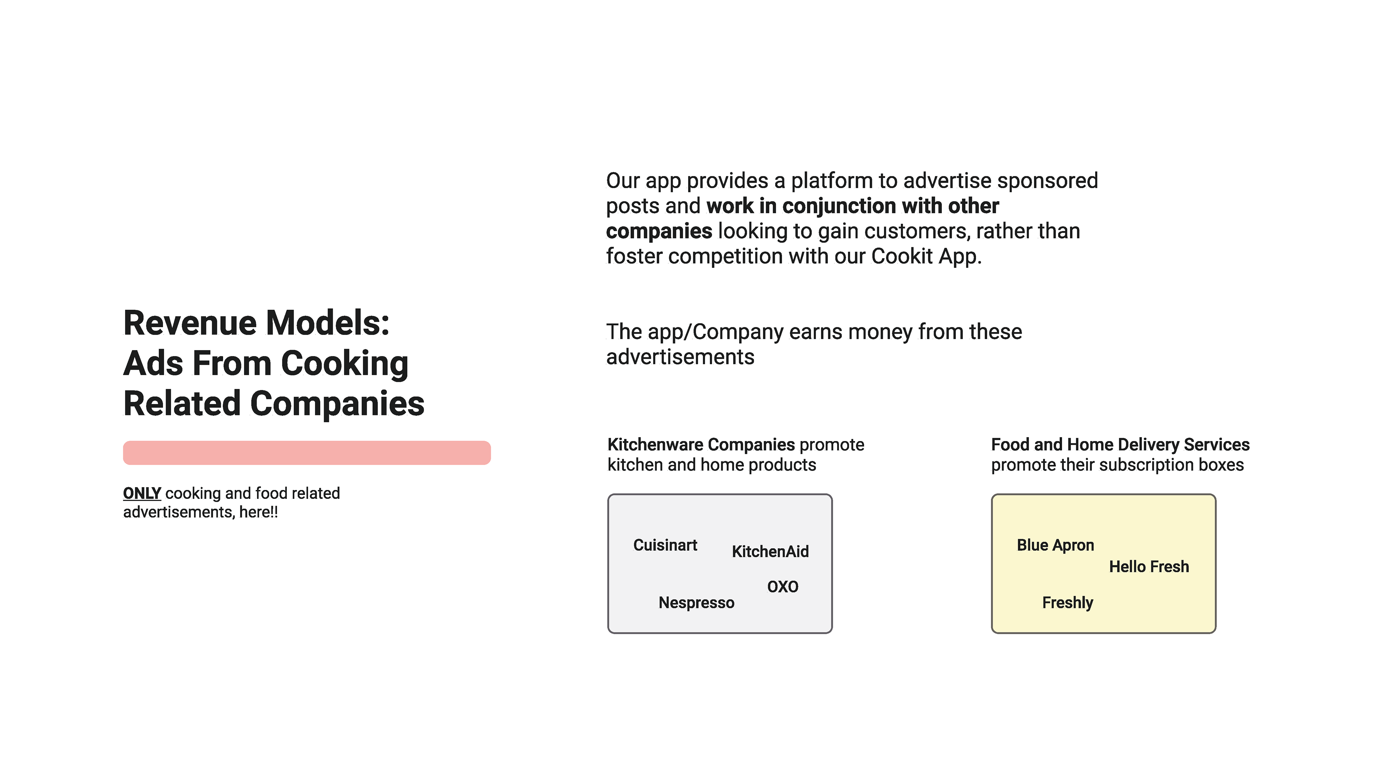This screenshot has height=777, width=1382.
Task: Click 'promote their subscription boxes' text
Action: (x=1117, y=465)
